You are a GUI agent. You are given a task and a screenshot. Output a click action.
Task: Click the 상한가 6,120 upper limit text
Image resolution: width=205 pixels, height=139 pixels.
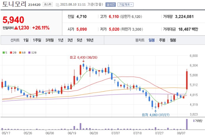pyautogui.click(x=131, y=17)
